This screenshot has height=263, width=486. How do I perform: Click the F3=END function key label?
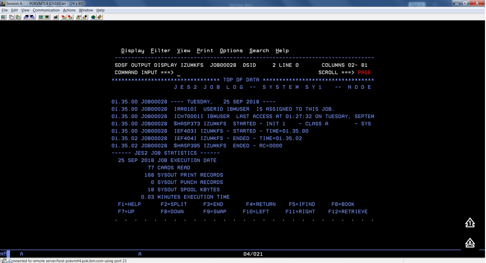click(x=213, y=204)
